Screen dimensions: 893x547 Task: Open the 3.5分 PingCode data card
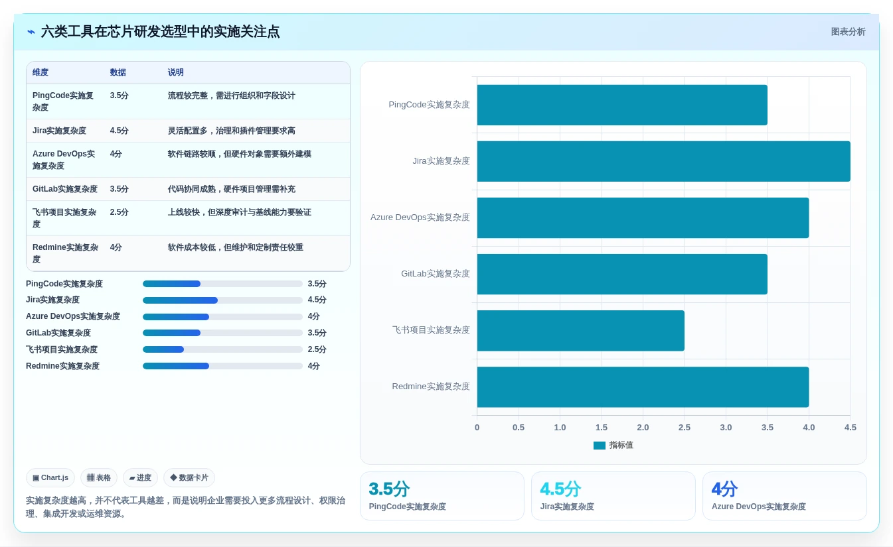tap(442, 496)
